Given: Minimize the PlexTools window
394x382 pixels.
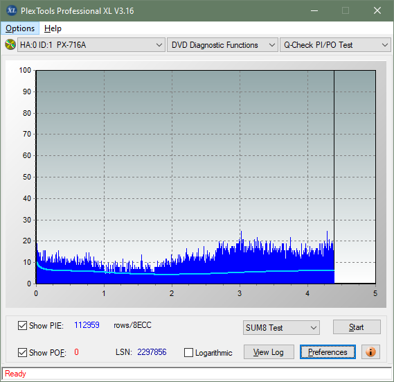Looking at the screenshot, I should 314,10.
